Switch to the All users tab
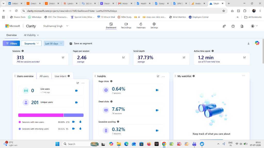The image size is (264, 148). click(44, 76)
